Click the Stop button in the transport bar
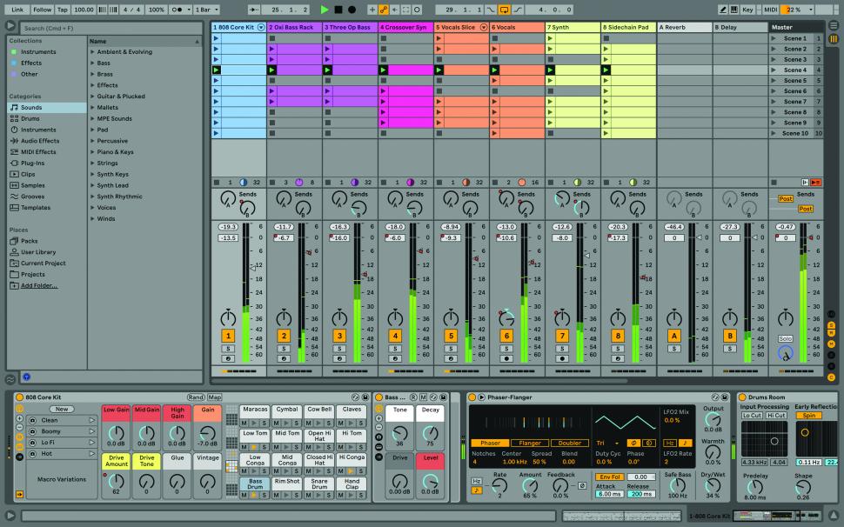 coord(338,9)
